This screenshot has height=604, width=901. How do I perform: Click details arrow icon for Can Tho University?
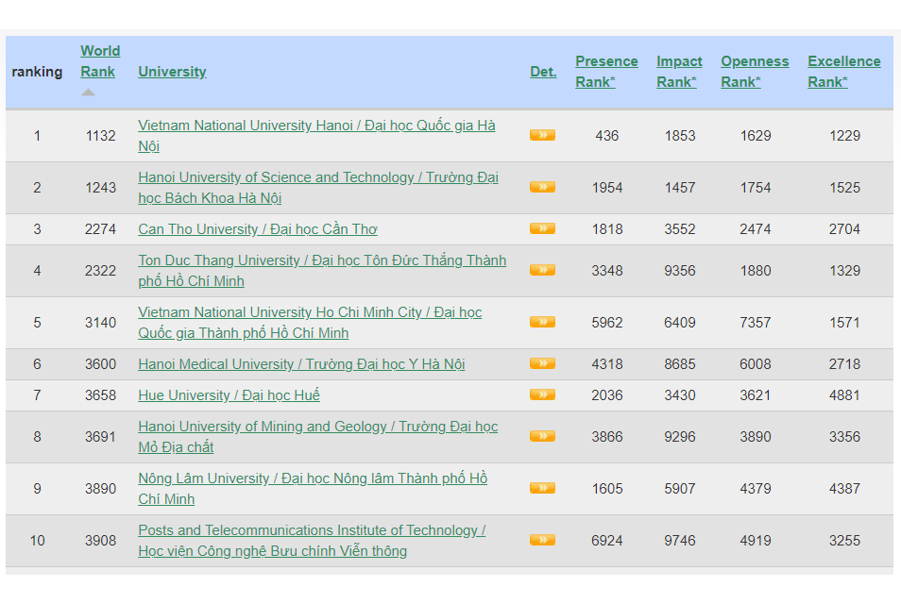[542, 228]
